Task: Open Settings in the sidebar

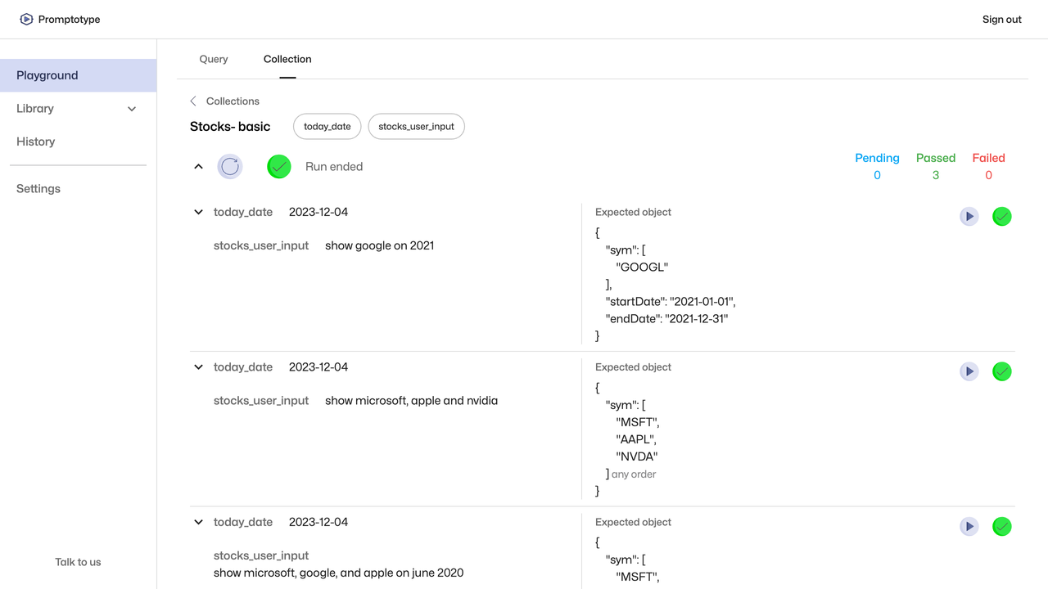Action: [78, 189]
